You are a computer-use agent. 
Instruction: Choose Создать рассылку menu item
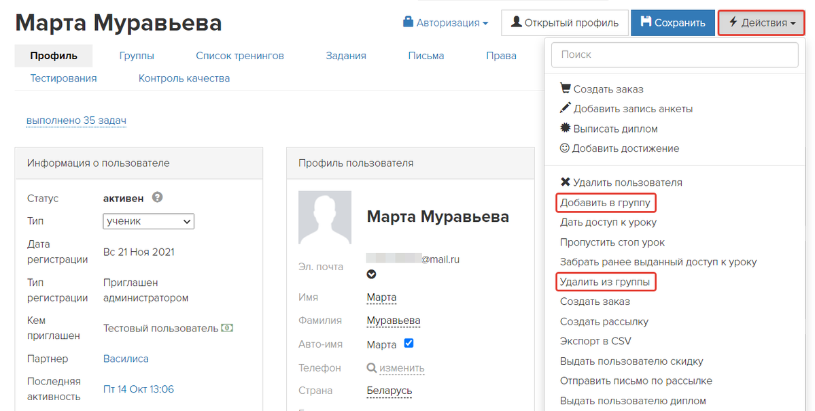pyautogui.click(x=604, y=321)
